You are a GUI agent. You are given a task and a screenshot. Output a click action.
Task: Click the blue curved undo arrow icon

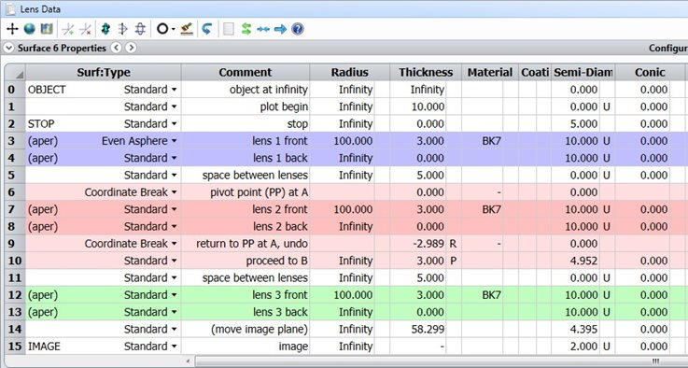click(x=206, y=30)
